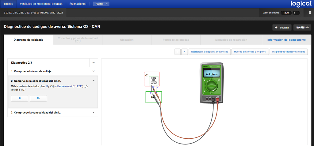Select the estimated value amount field
Viewport: 314px width, 146px height.
click(286, 13)
